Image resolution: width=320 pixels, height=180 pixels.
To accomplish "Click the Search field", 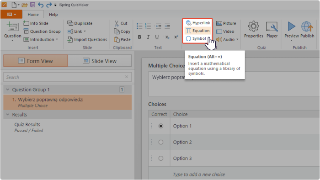I will pyautogui.click(x=67, y=77).
